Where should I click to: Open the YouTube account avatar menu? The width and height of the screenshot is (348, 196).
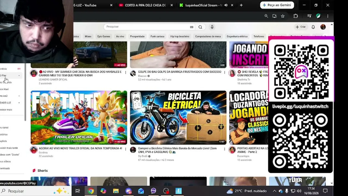pos(323,27)
